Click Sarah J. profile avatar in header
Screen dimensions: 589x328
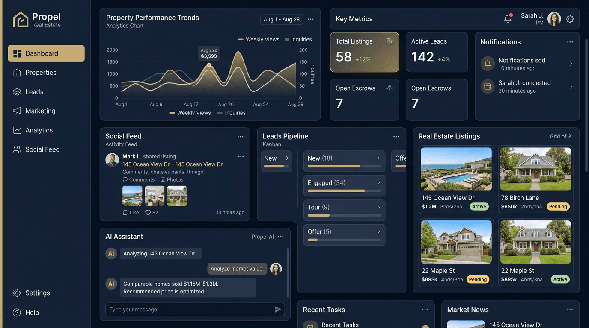(554, 19)
